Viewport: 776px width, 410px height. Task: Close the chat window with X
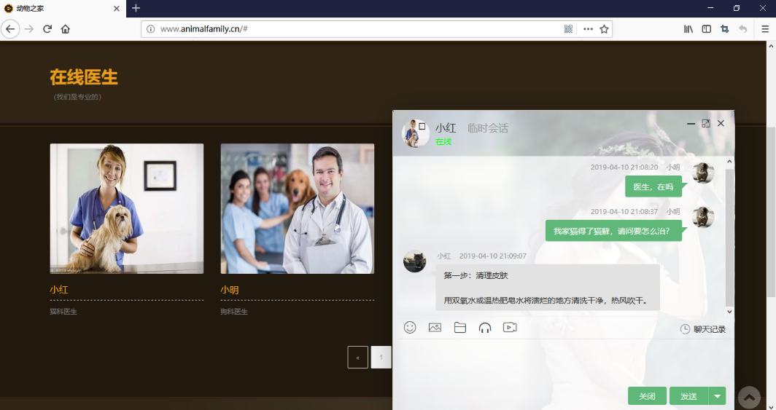click(x=721, y=124)
